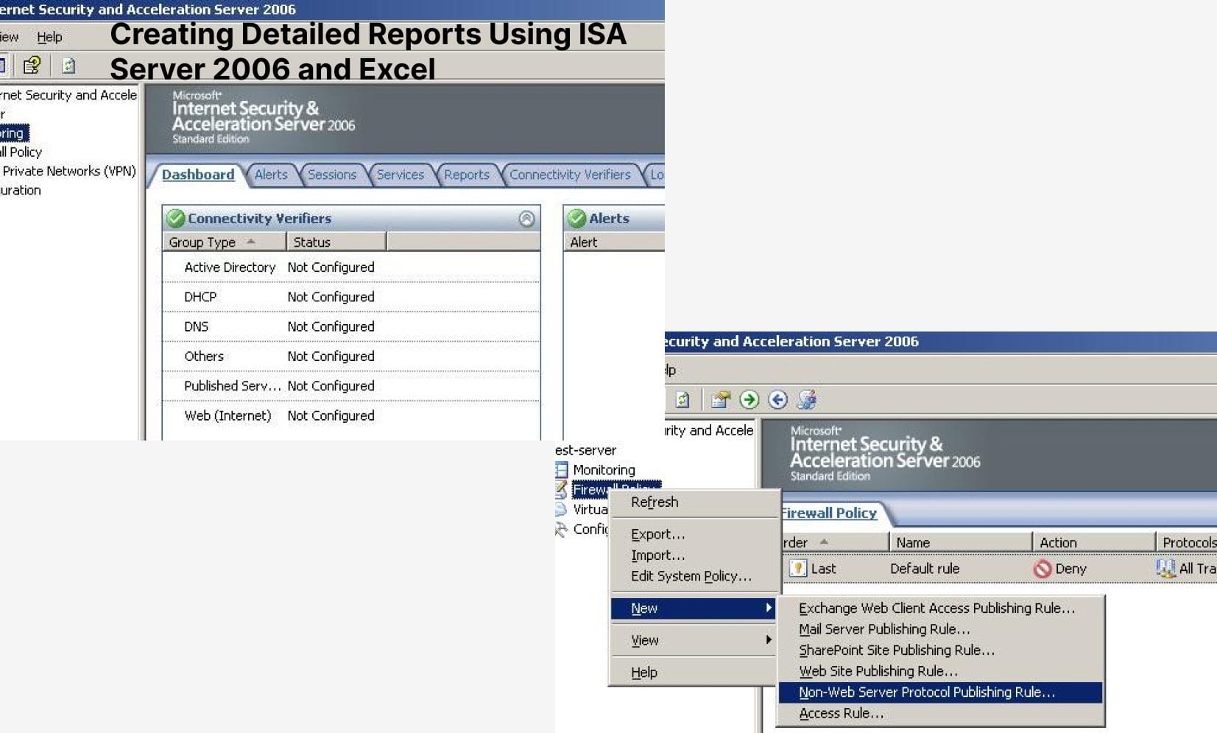This screenshot has width=1217, height=733.
Task: Click the green check icon beside Connectivity Verifiers
Action: click(175, 219)
